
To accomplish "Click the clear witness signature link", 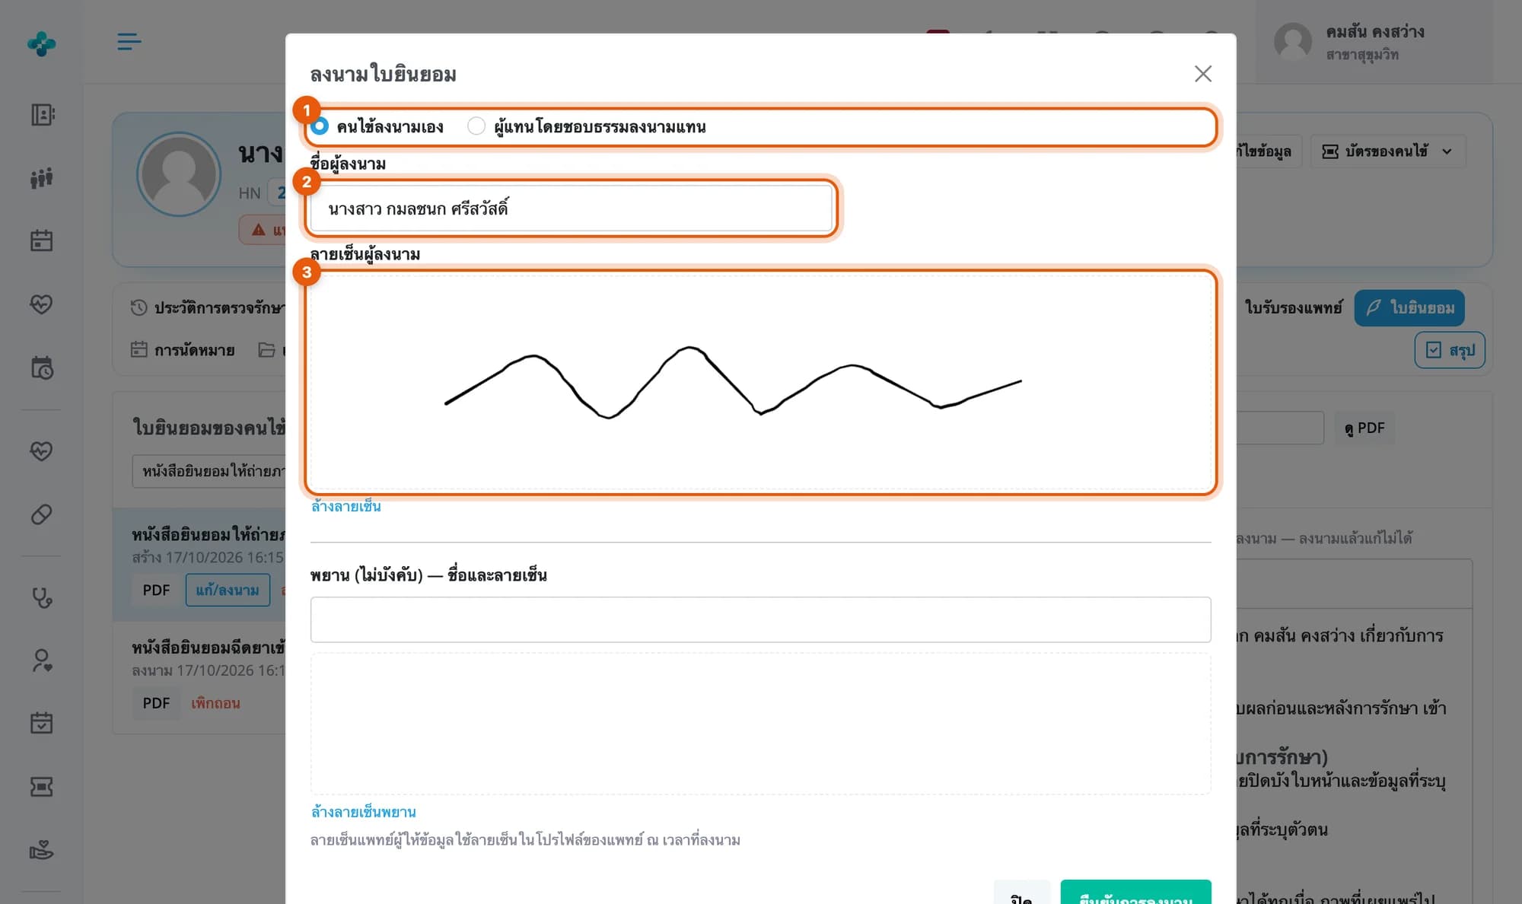I will pos(363,812).
